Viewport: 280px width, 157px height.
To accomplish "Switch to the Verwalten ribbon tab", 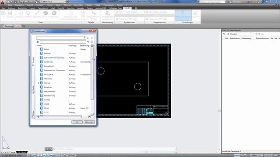I will click(x=70, y=8).
